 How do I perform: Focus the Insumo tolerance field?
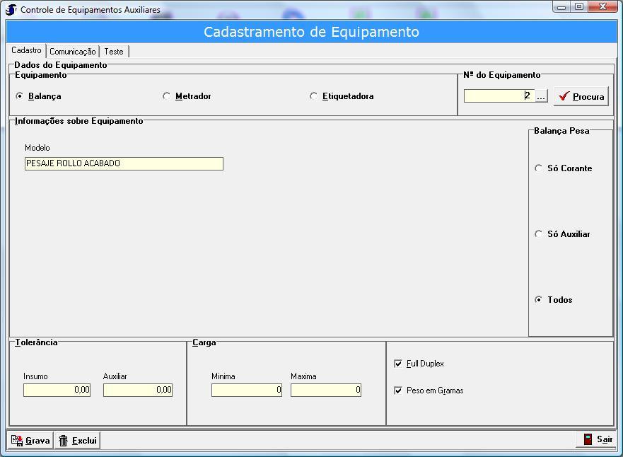(x=57, y=390)
